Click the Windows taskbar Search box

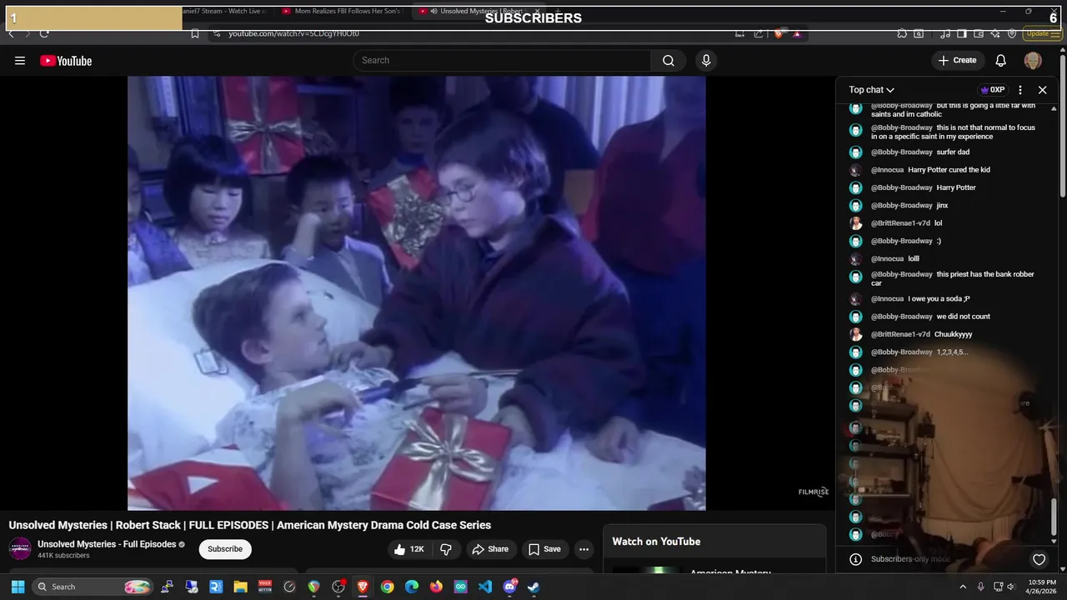(x=93, y=587)
